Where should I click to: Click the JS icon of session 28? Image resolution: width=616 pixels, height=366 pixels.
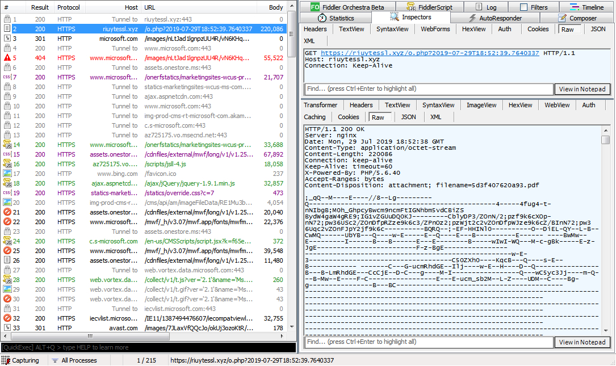pyautogui.click(x=7, y=280)
